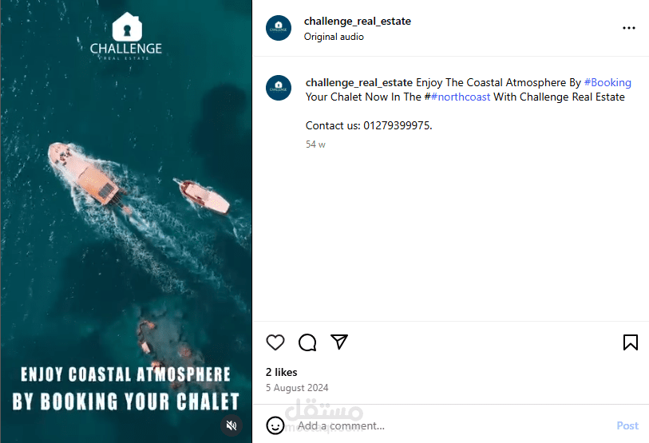Viewport: 649px width, 443px height.
Task: Open Original audio link
Action: click(x=334, y=37)
